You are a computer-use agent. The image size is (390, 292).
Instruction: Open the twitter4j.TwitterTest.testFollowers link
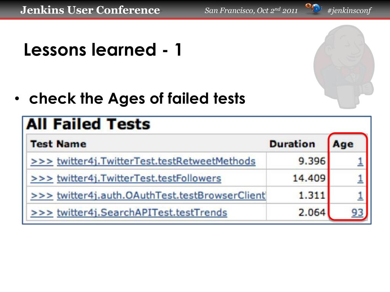pos(139,178)
